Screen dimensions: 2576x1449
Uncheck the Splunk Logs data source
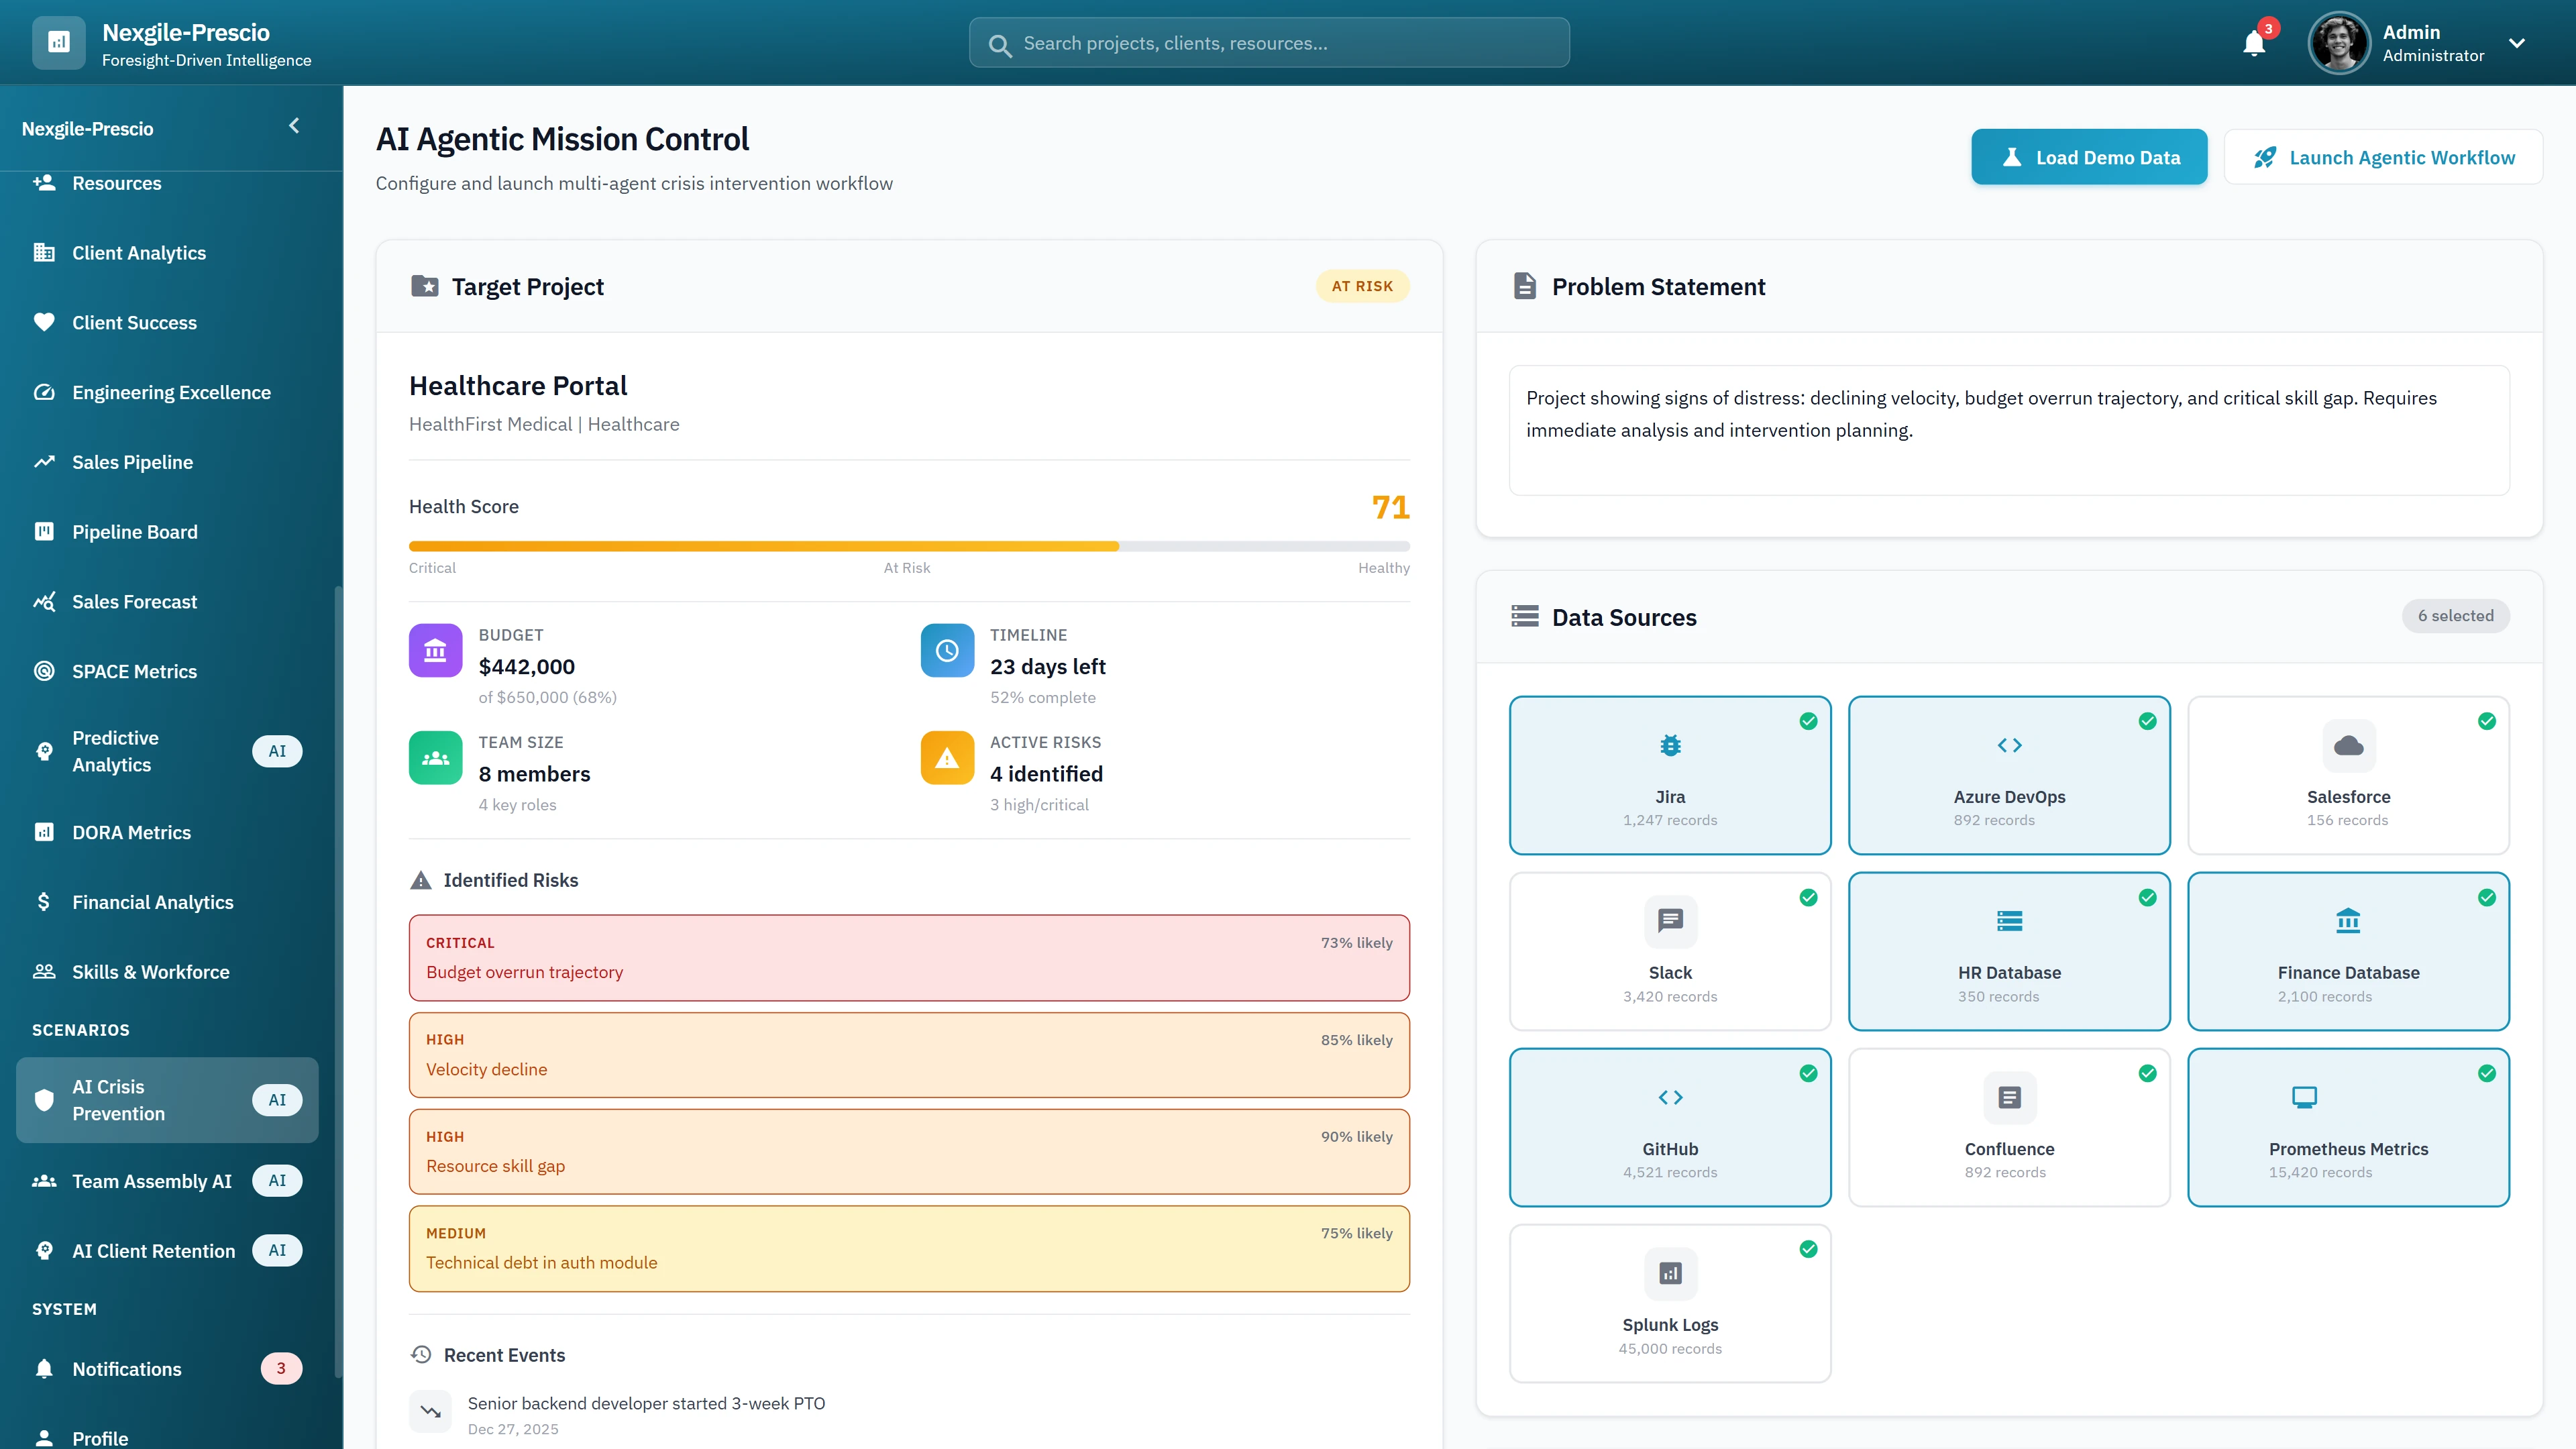click(1808, 1249)
